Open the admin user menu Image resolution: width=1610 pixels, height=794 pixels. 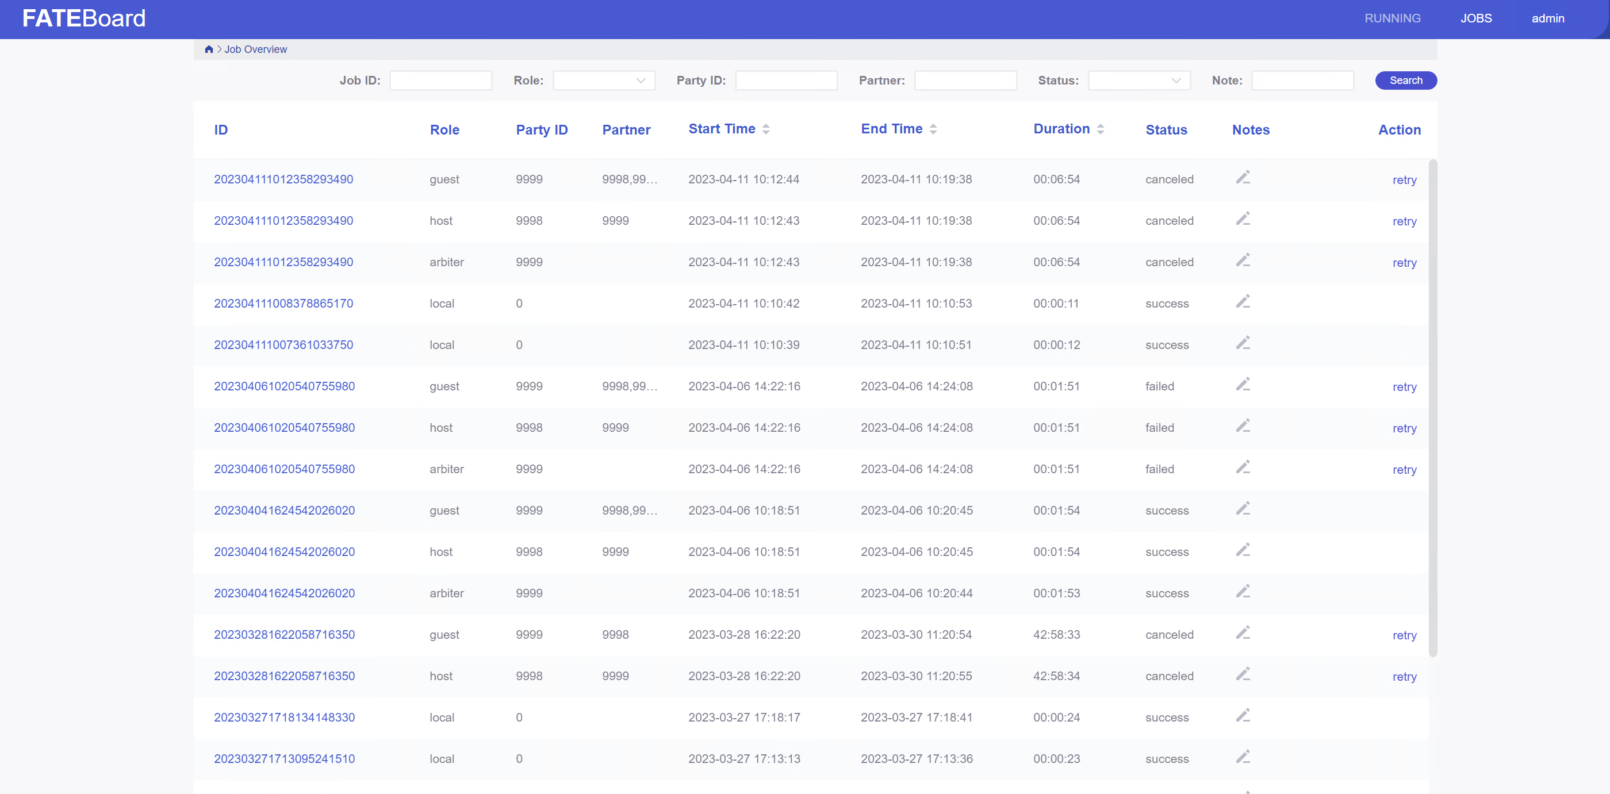pos(1547,19)
